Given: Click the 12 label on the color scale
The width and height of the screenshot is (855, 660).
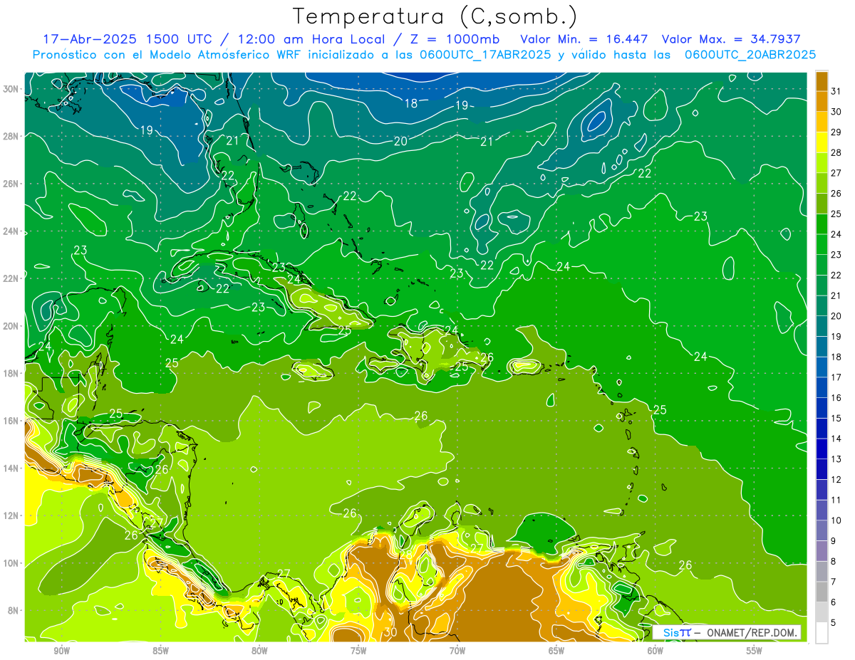Looking at the screenshot, I should click(x=837, y=480).
